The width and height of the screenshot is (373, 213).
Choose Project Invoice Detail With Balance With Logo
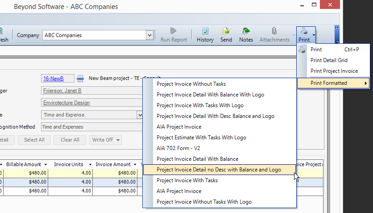point(220,95)
